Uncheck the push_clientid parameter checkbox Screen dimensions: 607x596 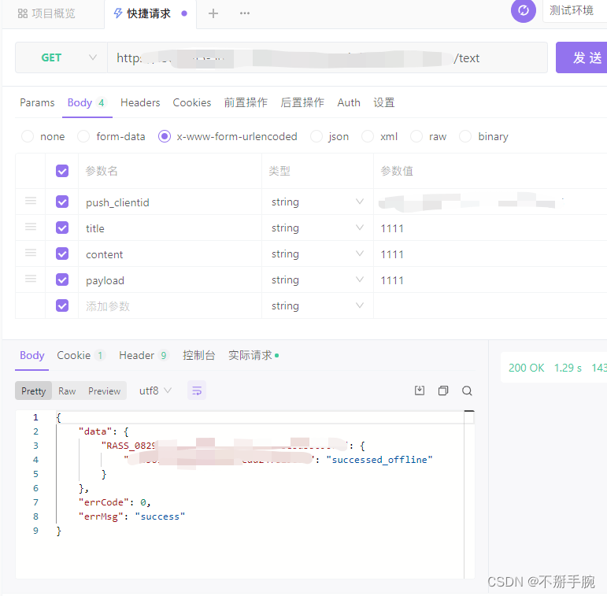62,202
